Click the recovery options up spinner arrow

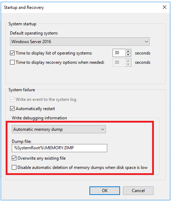coord(128,61)
